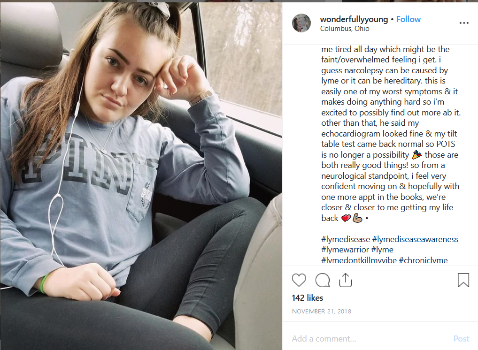
Task: Focus the Add a comment field
Action: (369, 339)
